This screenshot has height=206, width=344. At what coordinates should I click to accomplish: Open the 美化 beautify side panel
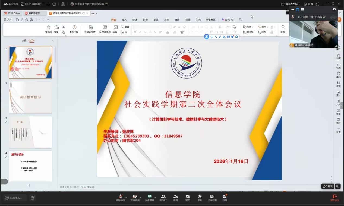tap(338, 75)
